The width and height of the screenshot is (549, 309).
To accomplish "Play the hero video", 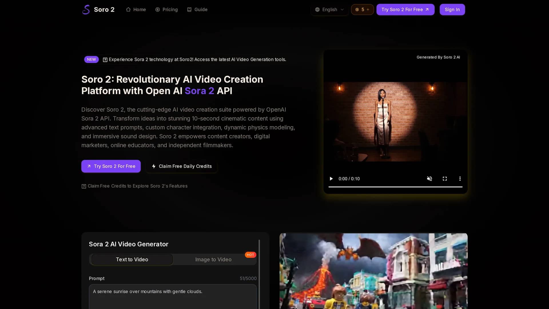I will coord(331,179).
